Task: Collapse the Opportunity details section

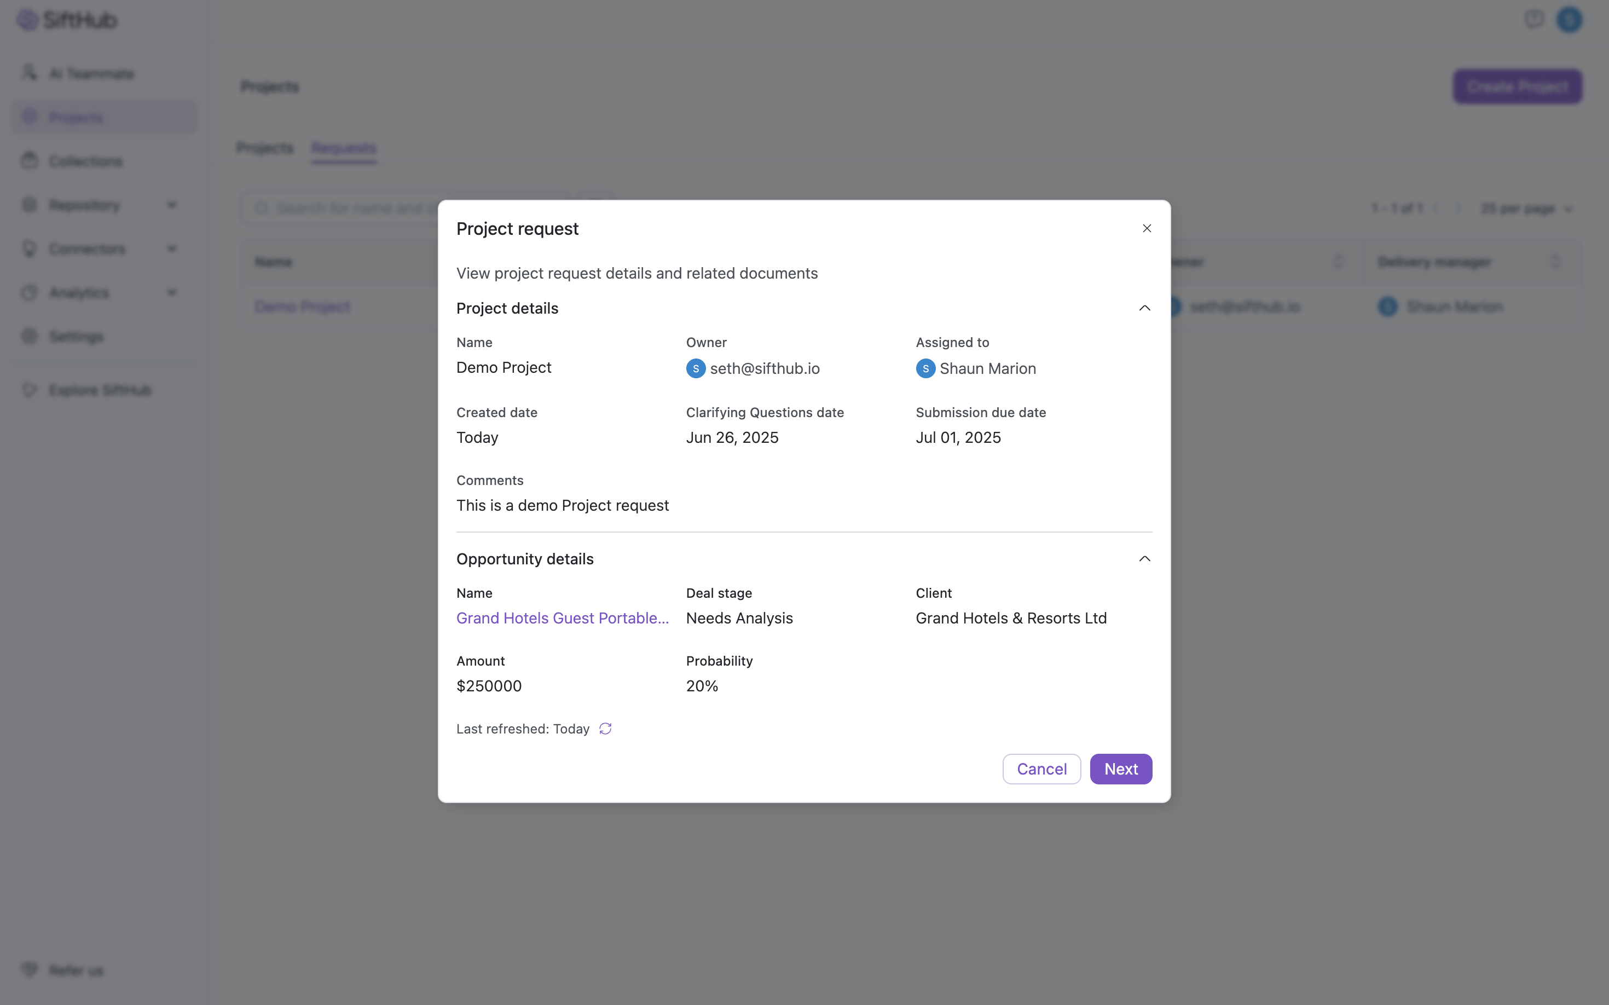Action: 1144,558
